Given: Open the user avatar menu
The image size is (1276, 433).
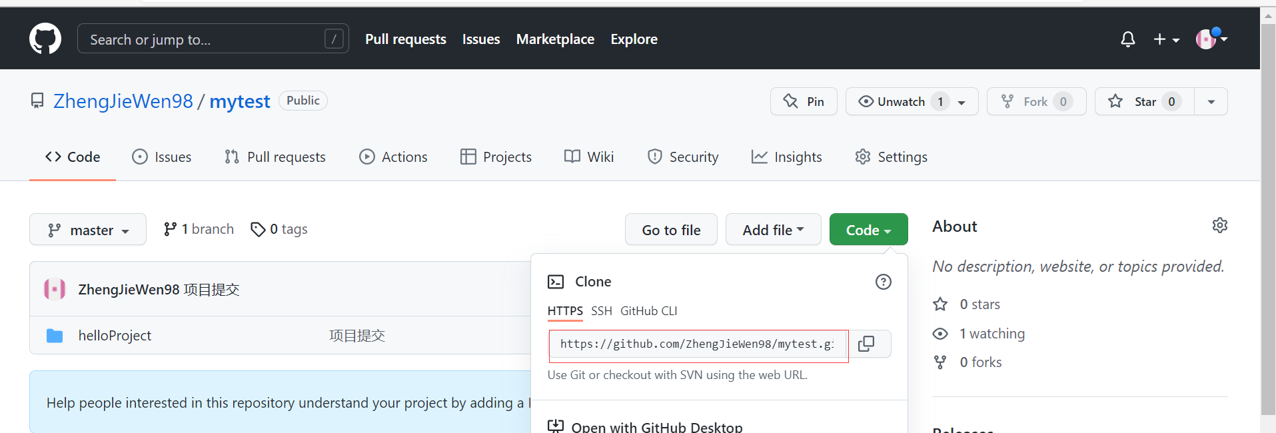Looking at the screenshot, I should pos(1211,39).
